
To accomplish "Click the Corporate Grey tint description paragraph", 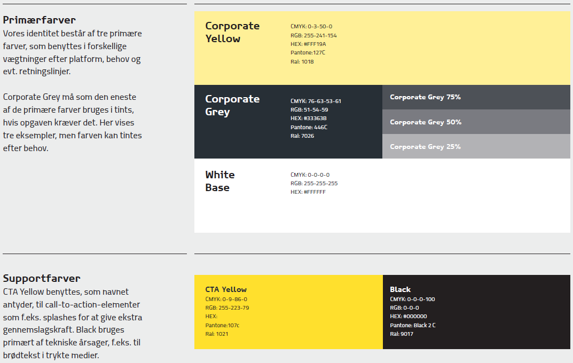I will click(72, 122).
